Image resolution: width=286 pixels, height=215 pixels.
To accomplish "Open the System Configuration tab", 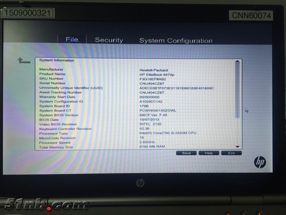I will (x=176, y=41).
